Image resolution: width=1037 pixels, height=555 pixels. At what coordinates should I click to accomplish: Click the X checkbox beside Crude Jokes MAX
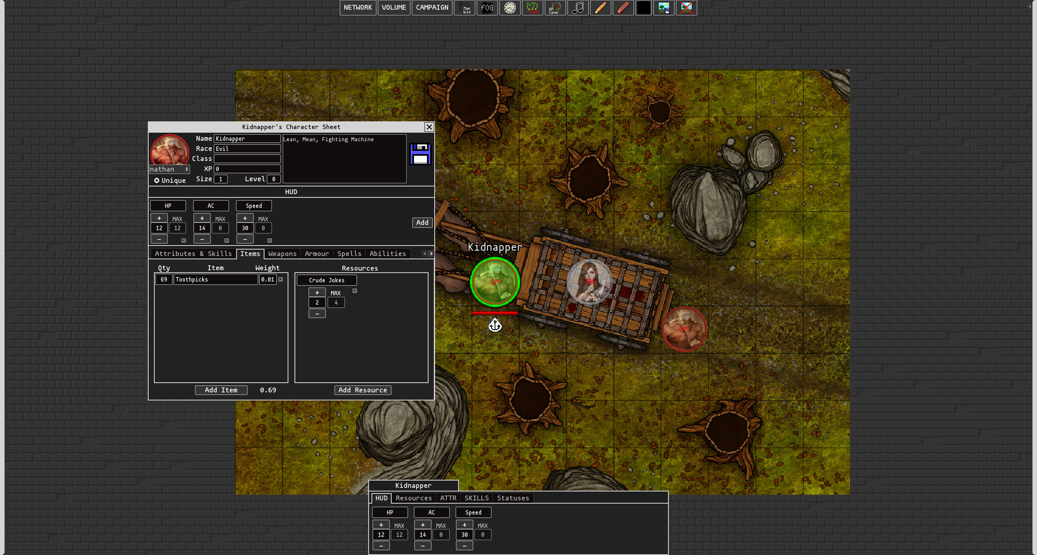[354, 290]
